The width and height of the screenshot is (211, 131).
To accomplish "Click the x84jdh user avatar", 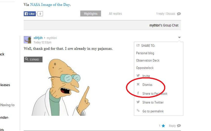I will coord(27,40).
